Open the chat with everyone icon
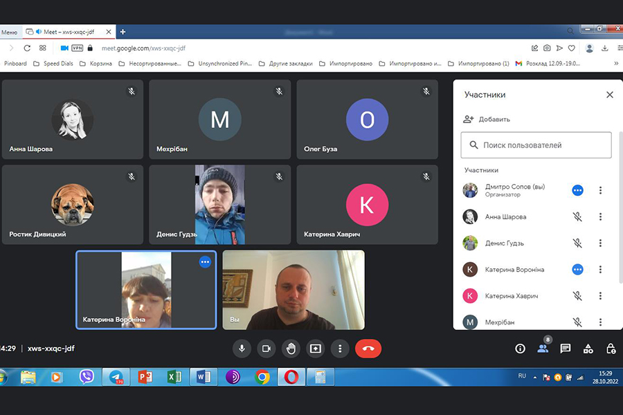The image size is (623, 415). (x=566, y=349)
